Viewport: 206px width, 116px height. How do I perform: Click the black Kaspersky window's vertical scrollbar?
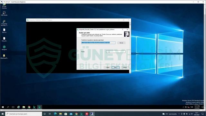130,47
